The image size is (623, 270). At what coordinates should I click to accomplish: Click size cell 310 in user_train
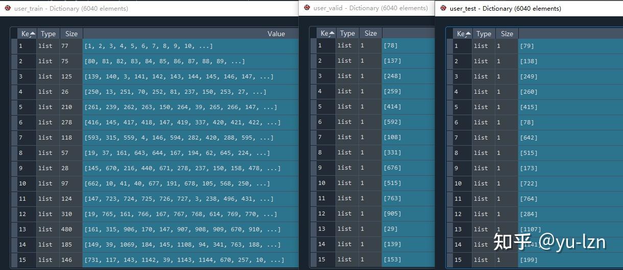[x=71, y=214]
